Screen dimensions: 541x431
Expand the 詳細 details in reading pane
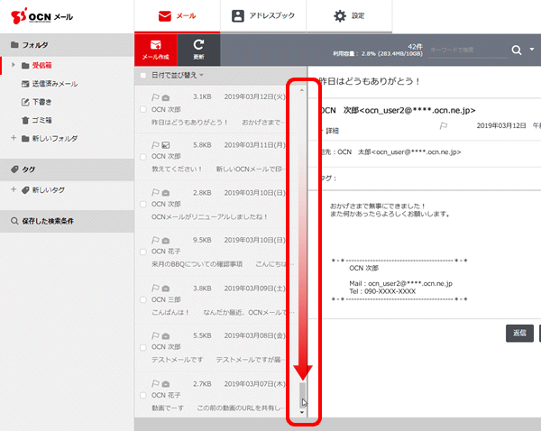click(x=332, y=131)
